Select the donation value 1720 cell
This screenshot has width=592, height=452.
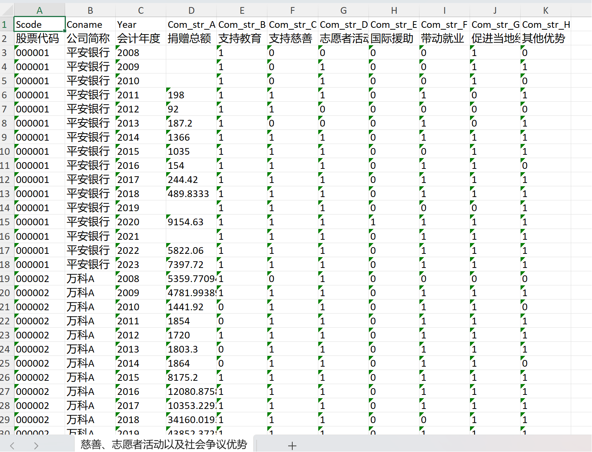click(192, 335)
